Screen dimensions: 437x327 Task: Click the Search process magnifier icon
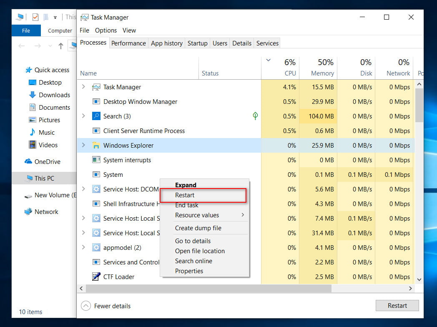pos(96,116)
